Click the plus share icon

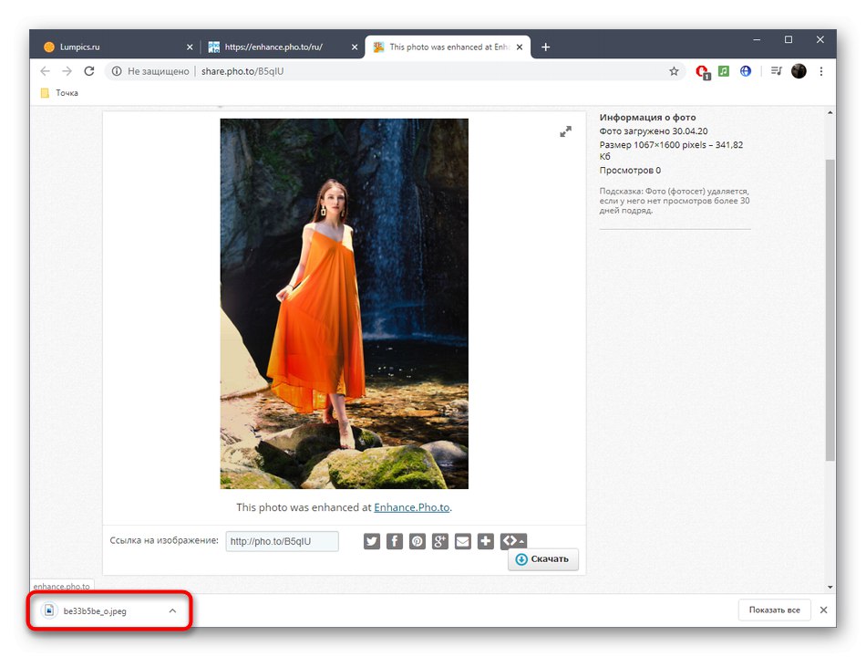(x=486, y=541)
